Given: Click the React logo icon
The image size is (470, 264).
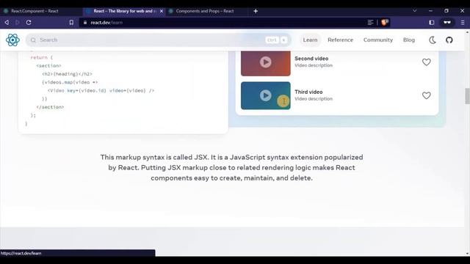Looking at the screenshot, I should (x=12, y=40).
